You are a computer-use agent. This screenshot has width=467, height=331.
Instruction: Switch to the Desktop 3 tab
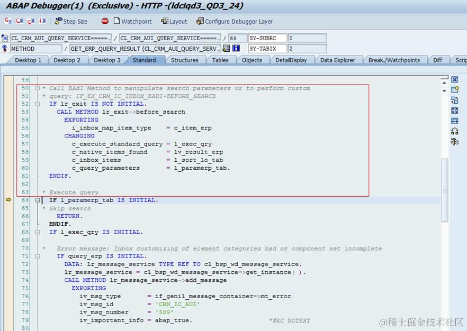click(x=107, y=60)
